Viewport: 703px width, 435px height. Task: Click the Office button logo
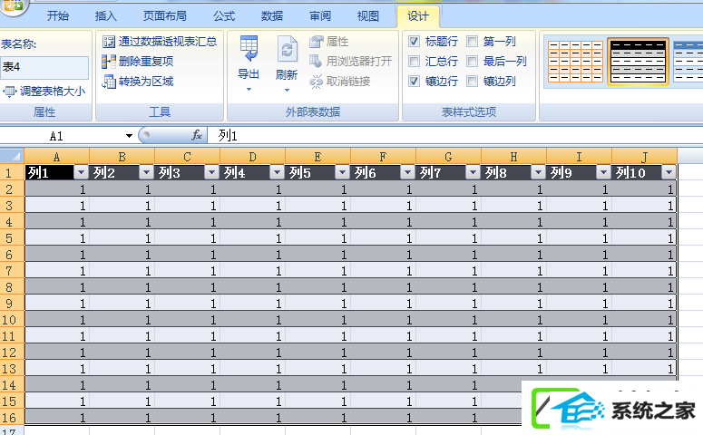point(13,5)
